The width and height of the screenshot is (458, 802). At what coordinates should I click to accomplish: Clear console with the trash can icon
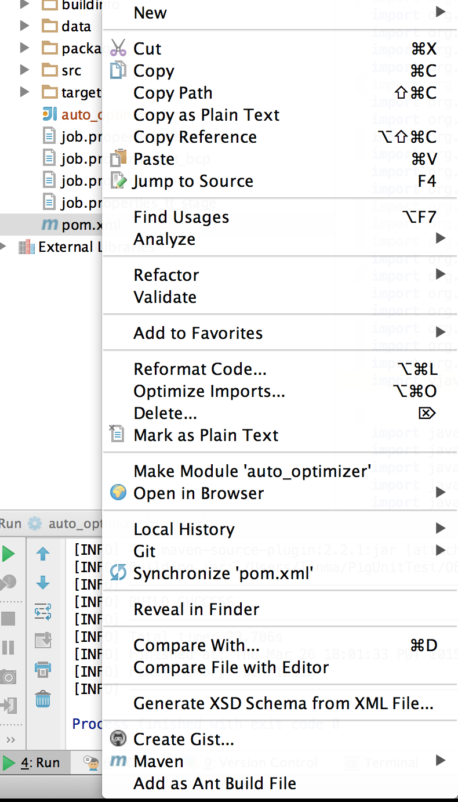pos(43,699)
